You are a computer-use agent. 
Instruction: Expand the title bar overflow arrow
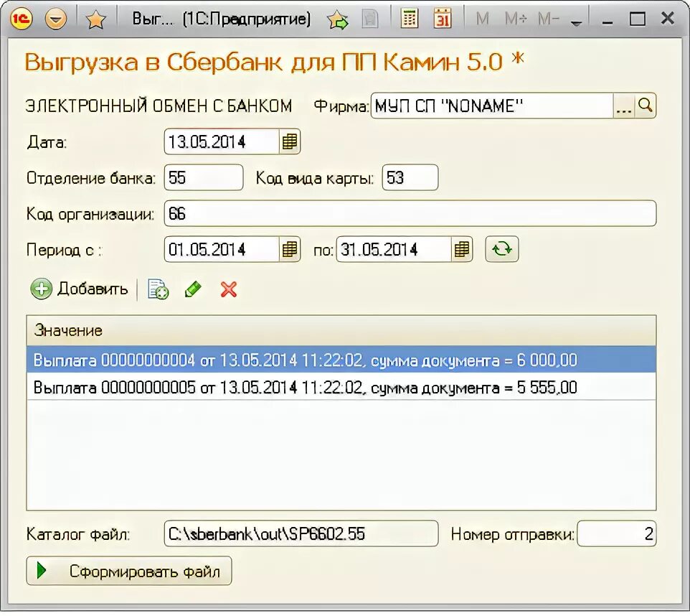tap(576, 22)
